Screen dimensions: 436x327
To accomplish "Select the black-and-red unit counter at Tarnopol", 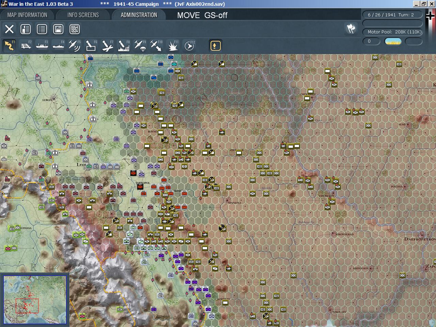I will pyautogui.click(x=140, y=187).
